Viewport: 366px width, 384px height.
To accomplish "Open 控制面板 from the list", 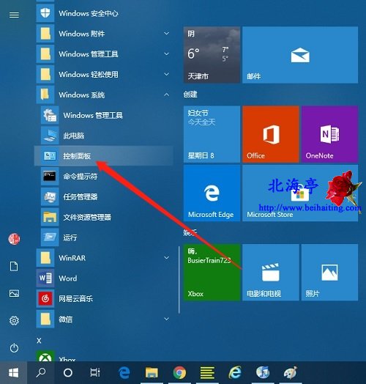I will (x=104, y=156).
